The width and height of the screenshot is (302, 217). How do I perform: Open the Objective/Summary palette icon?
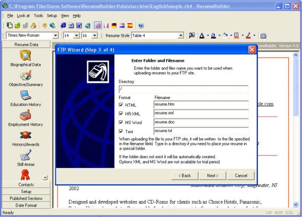click(x=25, y=75)
